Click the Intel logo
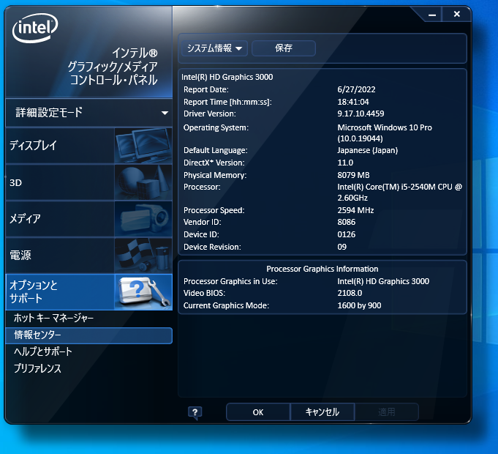498x454 pixels. point(35,28)
